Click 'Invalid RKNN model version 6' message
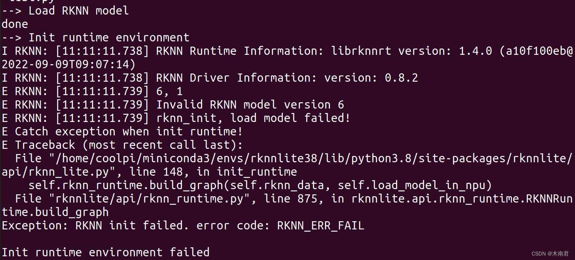 (x=250, y=104)
